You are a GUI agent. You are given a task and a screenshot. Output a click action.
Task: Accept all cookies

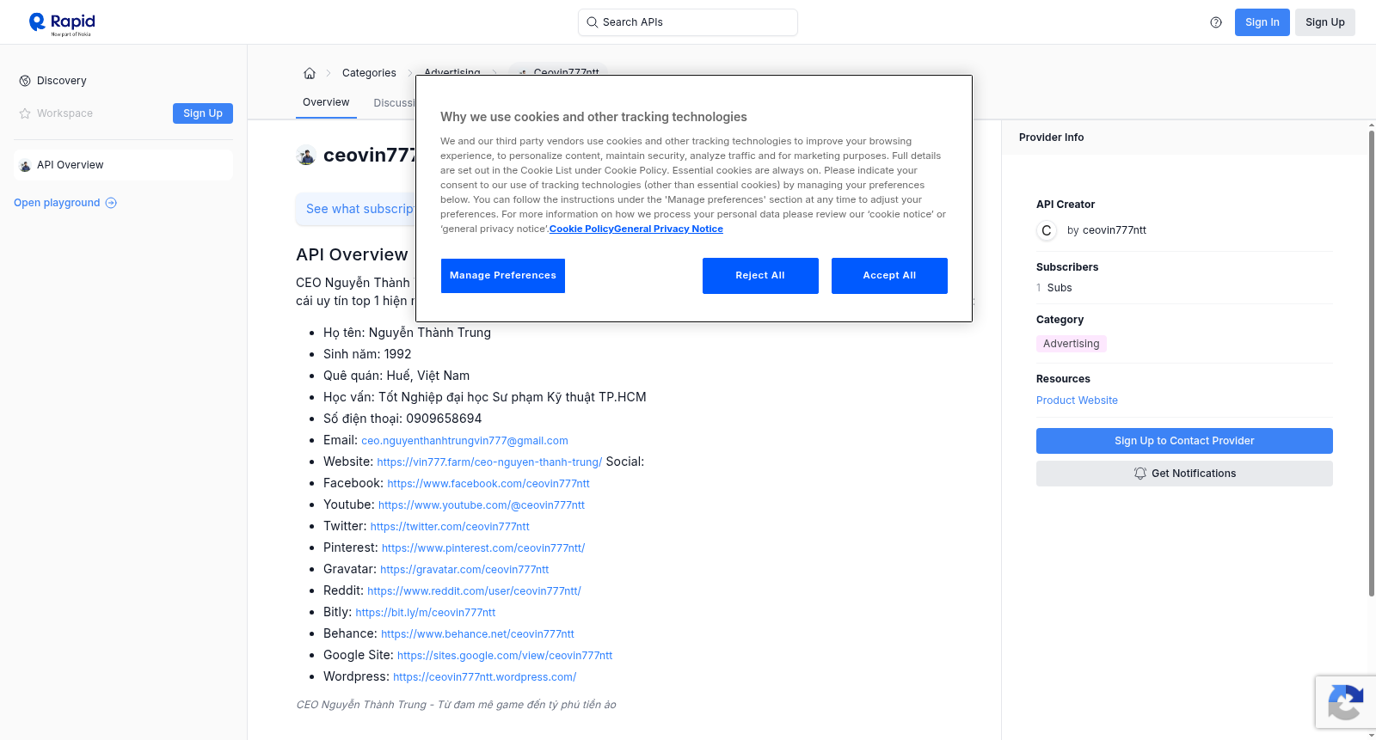(889, 276)
